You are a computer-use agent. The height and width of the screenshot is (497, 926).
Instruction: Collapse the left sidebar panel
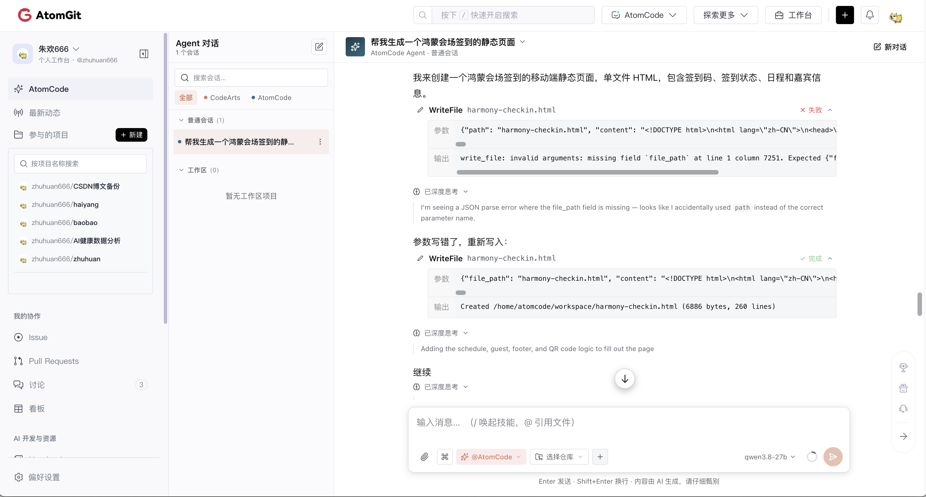point(144,54)
